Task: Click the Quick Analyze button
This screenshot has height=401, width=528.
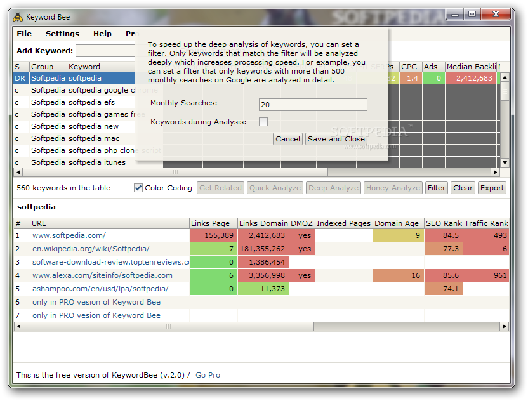Action: 275,188
